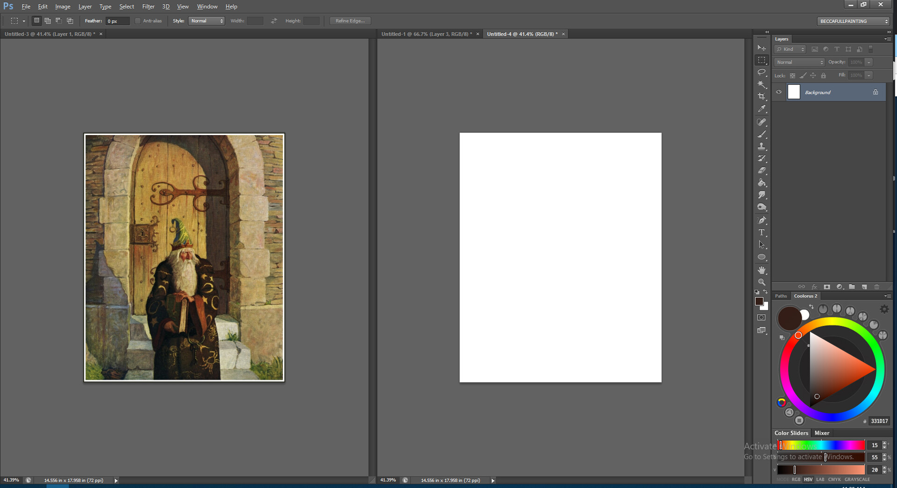The image size is (897, 488).
Task: Open the Window menu
Action: click(x=207, y=7)
